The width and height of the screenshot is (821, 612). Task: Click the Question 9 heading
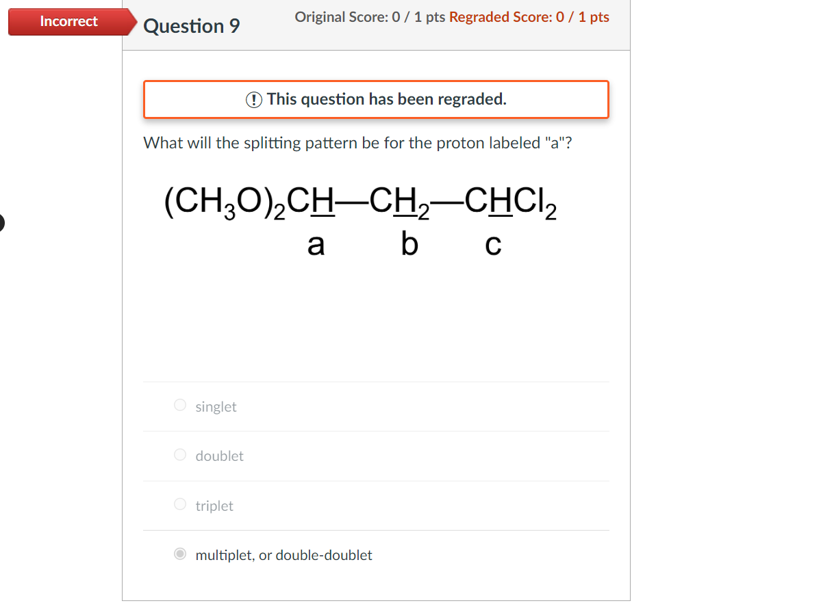pos(192,26)
